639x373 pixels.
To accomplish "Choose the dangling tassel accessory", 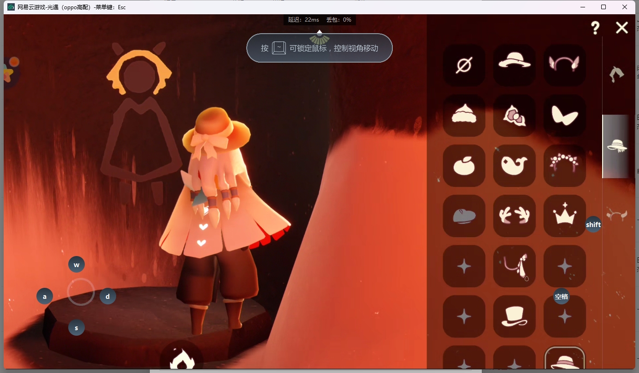I will pos(515,266).
